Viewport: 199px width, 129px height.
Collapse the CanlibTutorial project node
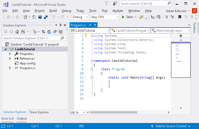pyautogui.click(x=5, y=49)
